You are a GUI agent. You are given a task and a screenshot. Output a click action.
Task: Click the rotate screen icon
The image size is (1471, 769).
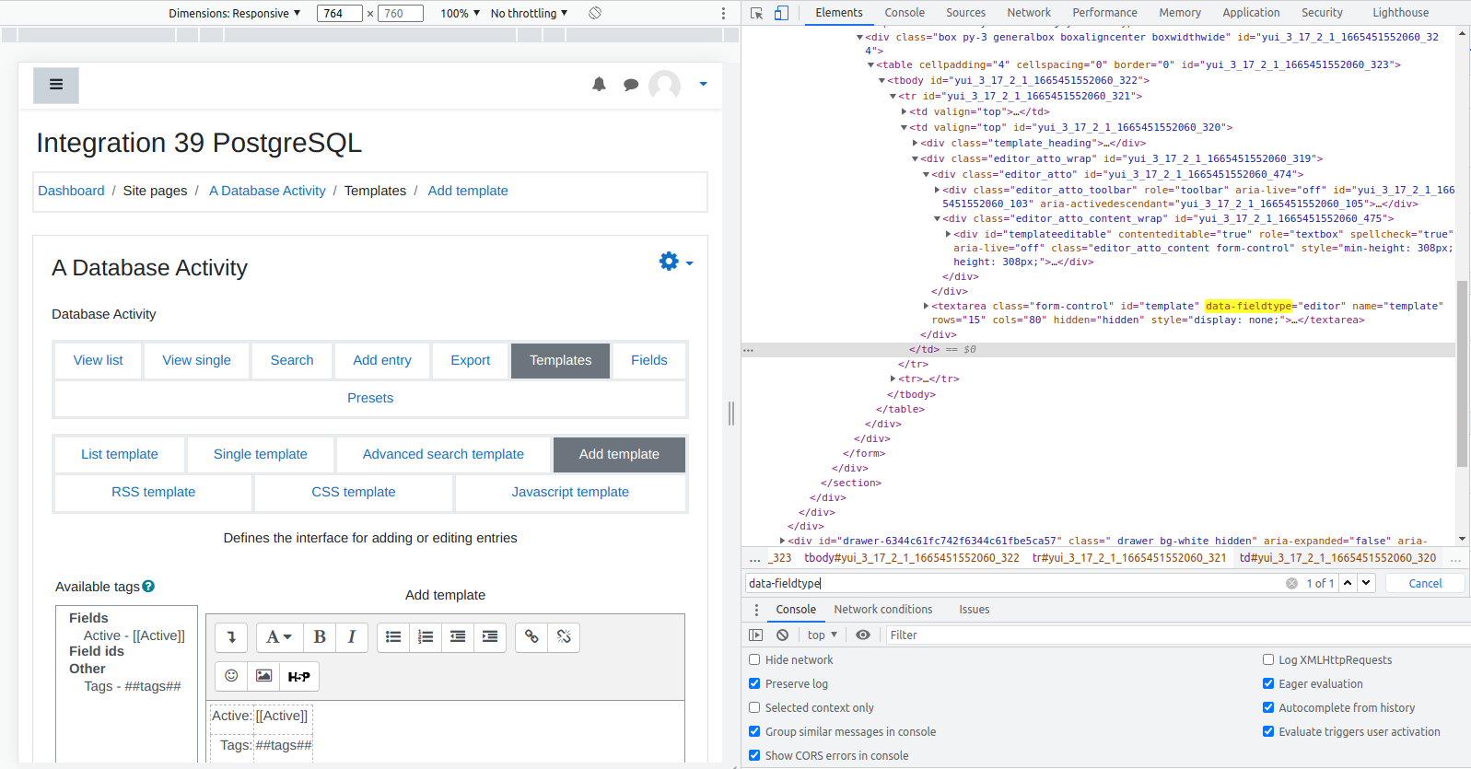coord(595,13)
